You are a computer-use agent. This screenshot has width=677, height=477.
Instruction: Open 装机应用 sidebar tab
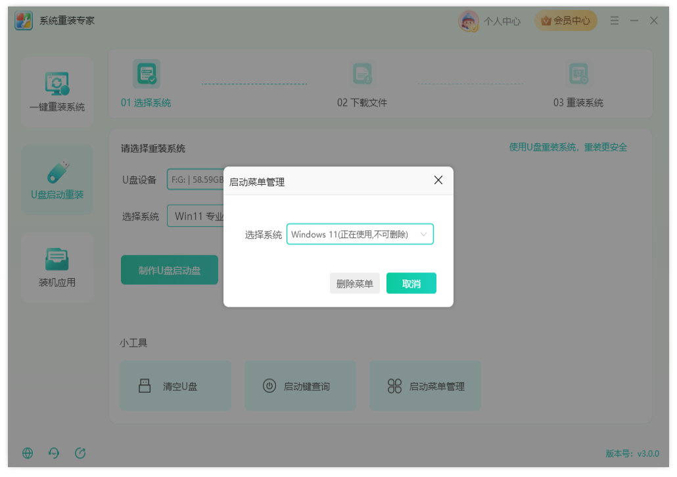click(x=57, y=267)
